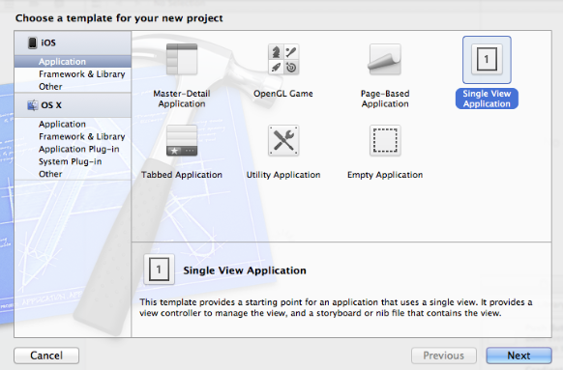Screen dimensions: 563x370
Task: Click the iOS section header text
Action: pyautogui.click(x=48, y=43)
